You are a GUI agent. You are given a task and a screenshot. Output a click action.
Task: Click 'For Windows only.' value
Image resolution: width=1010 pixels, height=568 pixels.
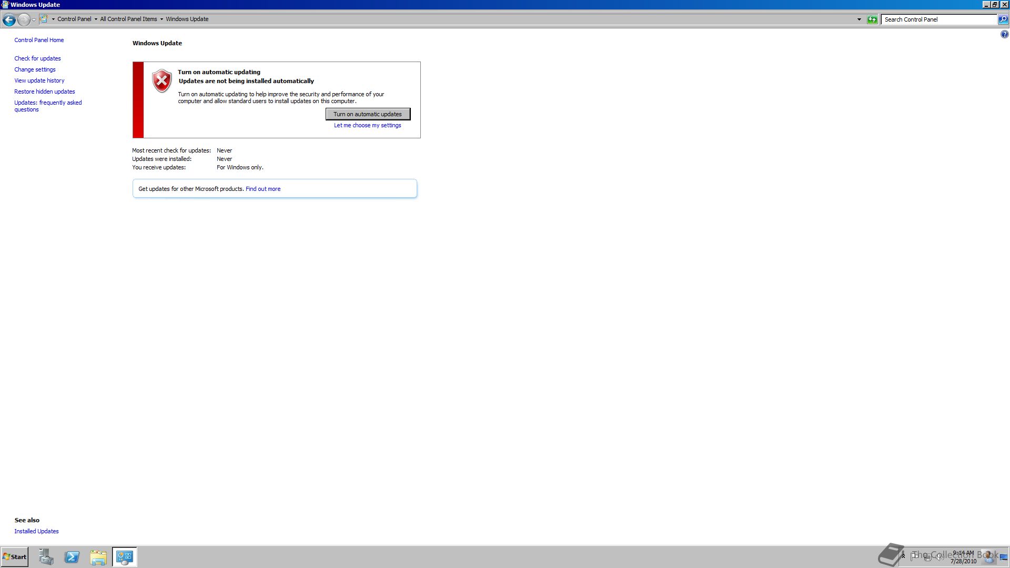coord(240,167)
